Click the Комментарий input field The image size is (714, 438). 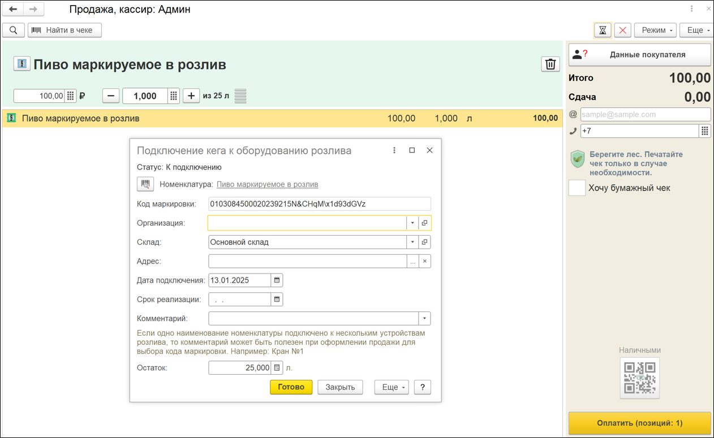[313, 318]
